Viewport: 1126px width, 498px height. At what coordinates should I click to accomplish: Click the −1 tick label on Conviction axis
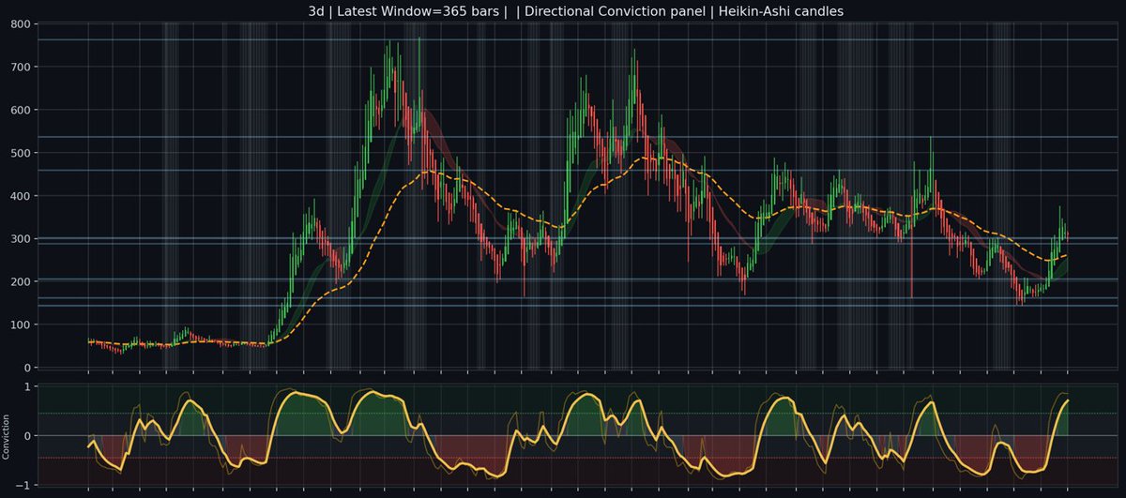point(23,485)
